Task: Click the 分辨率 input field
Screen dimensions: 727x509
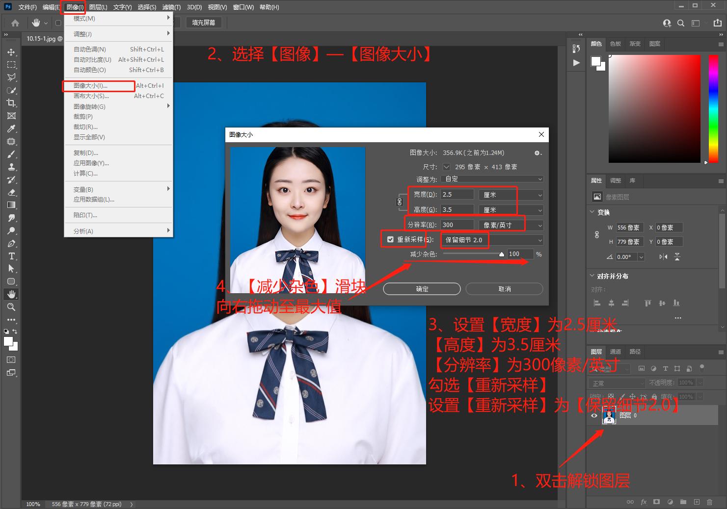Action: [457, 225]
